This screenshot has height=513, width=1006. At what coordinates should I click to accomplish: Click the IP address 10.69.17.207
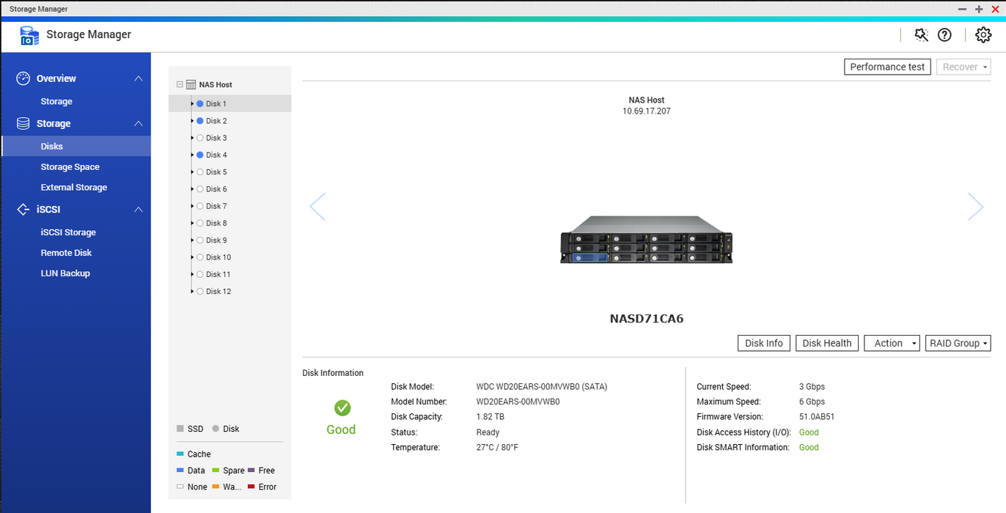point(646,111)
